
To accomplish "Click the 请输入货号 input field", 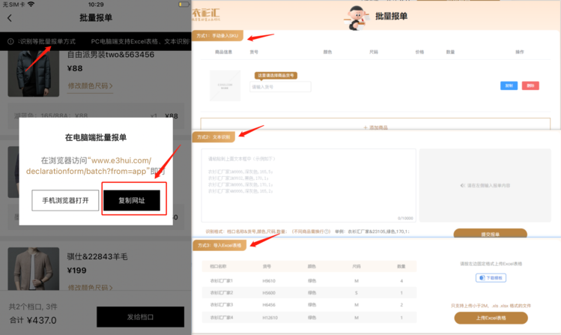I will point(280,87).
